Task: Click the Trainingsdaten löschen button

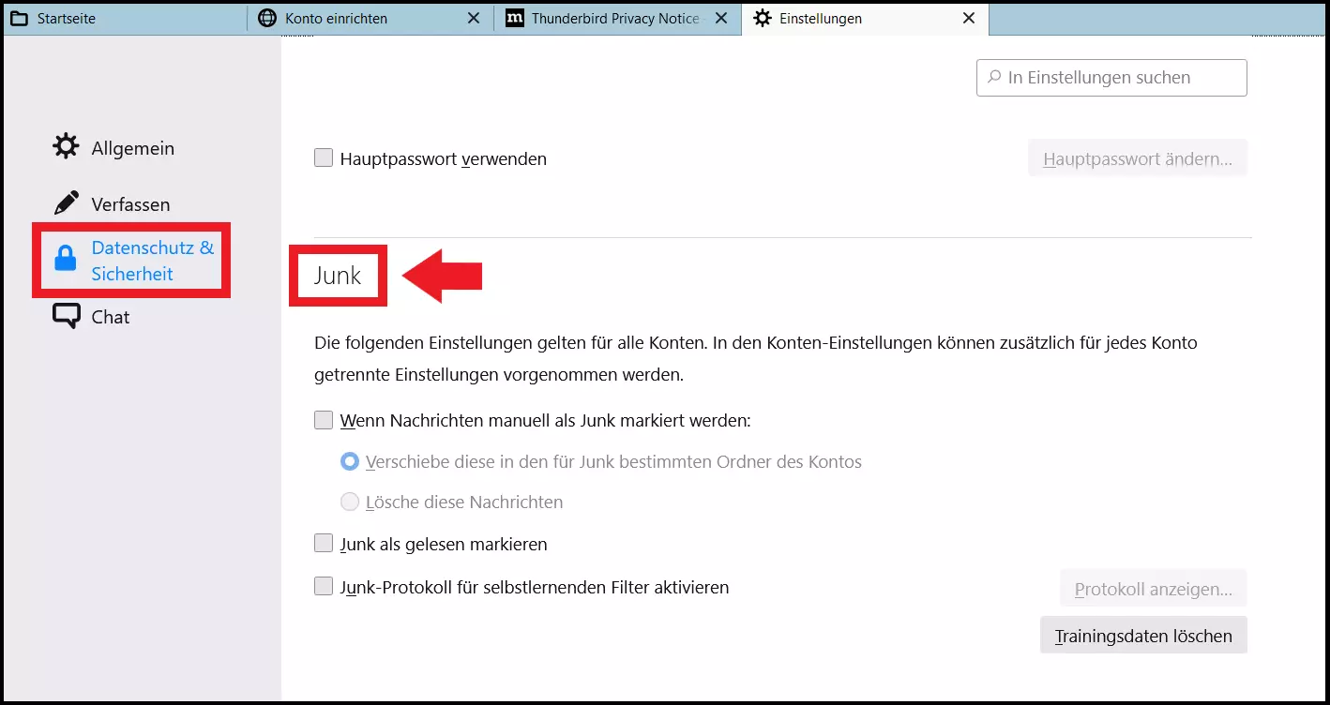Action: click(1142, 636)
